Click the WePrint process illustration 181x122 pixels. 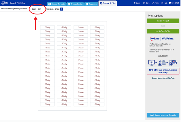click(163, 62)
